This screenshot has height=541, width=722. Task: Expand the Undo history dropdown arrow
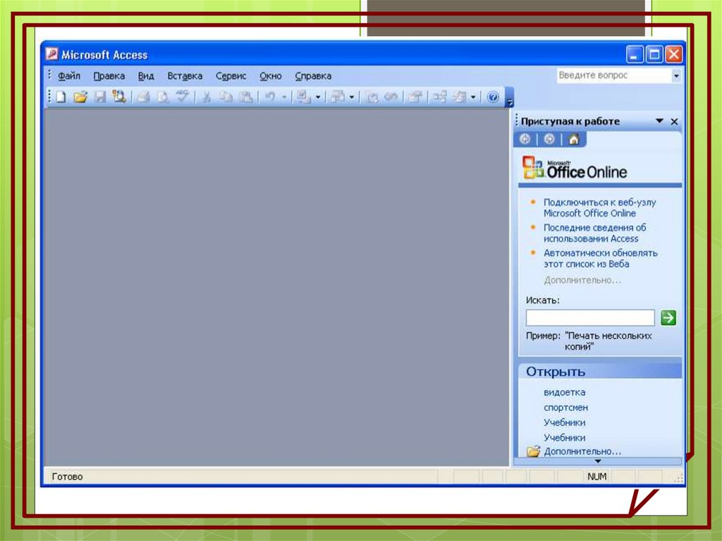point(284,97)
